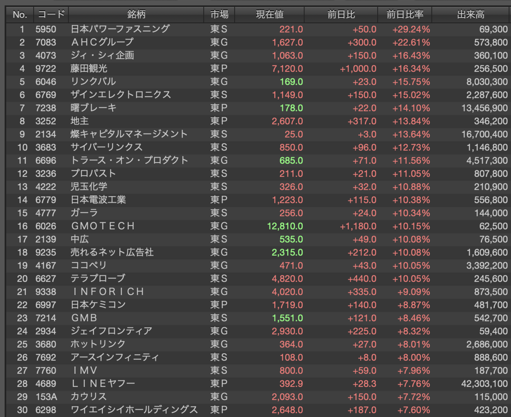
Task: Sort by the No. column header
Action: point(20,14)
